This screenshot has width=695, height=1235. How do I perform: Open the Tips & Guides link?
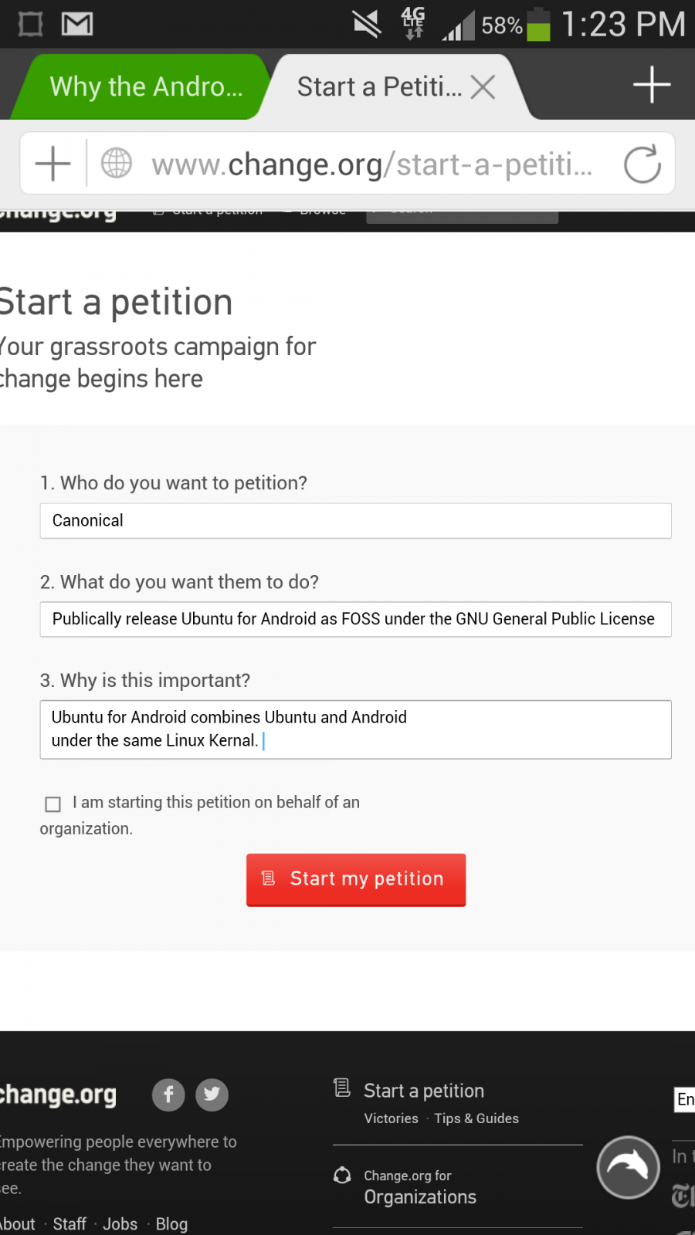tap(476, 1118)
